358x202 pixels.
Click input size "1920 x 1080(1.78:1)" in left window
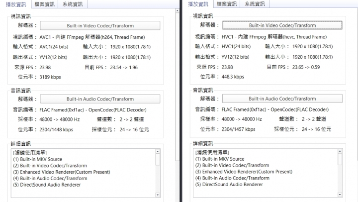[x=130, y=47]
